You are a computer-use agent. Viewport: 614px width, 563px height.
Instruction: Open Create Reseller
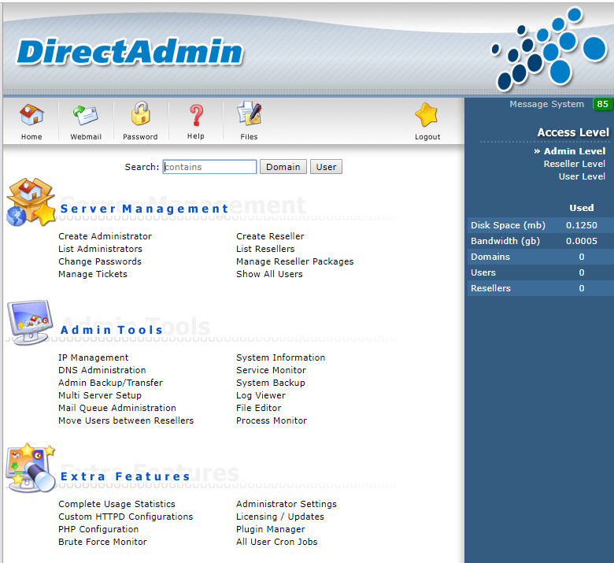pos(270,236)
